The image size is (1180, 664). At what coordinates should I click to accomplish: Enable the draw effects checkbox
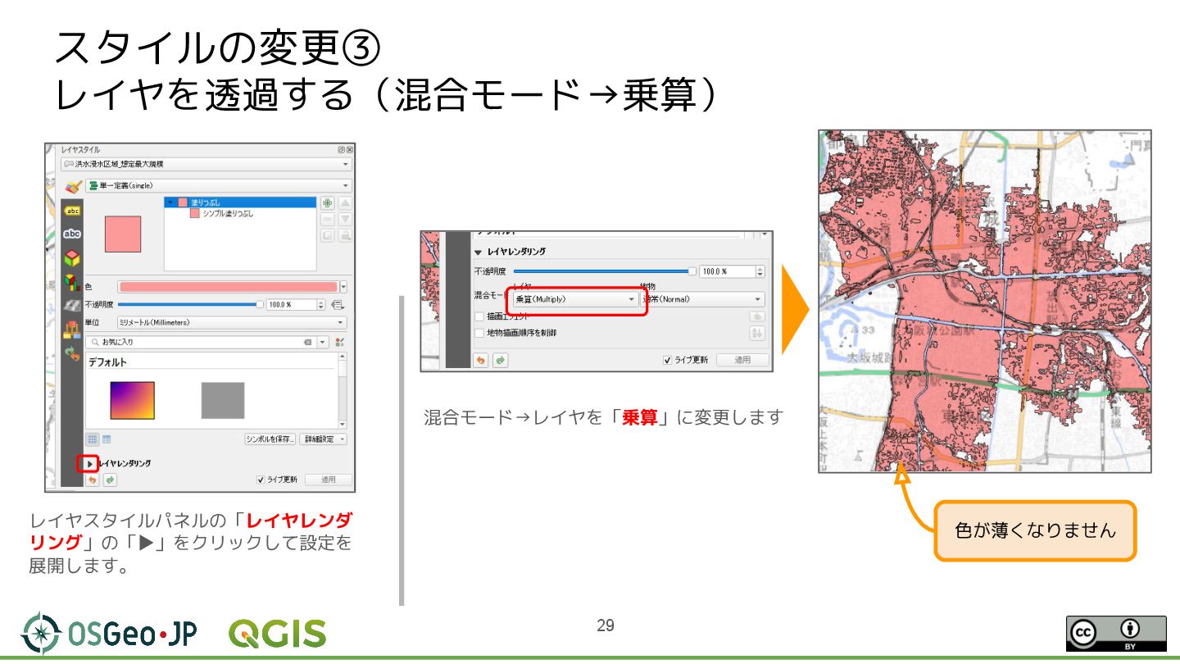(479, 316)
